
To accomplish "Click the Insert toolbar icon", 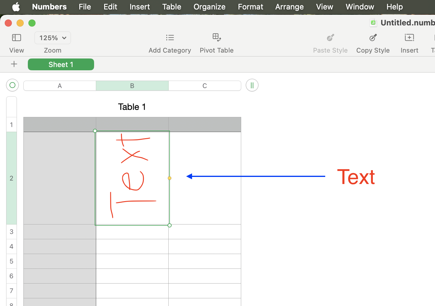I will point(409,38).
